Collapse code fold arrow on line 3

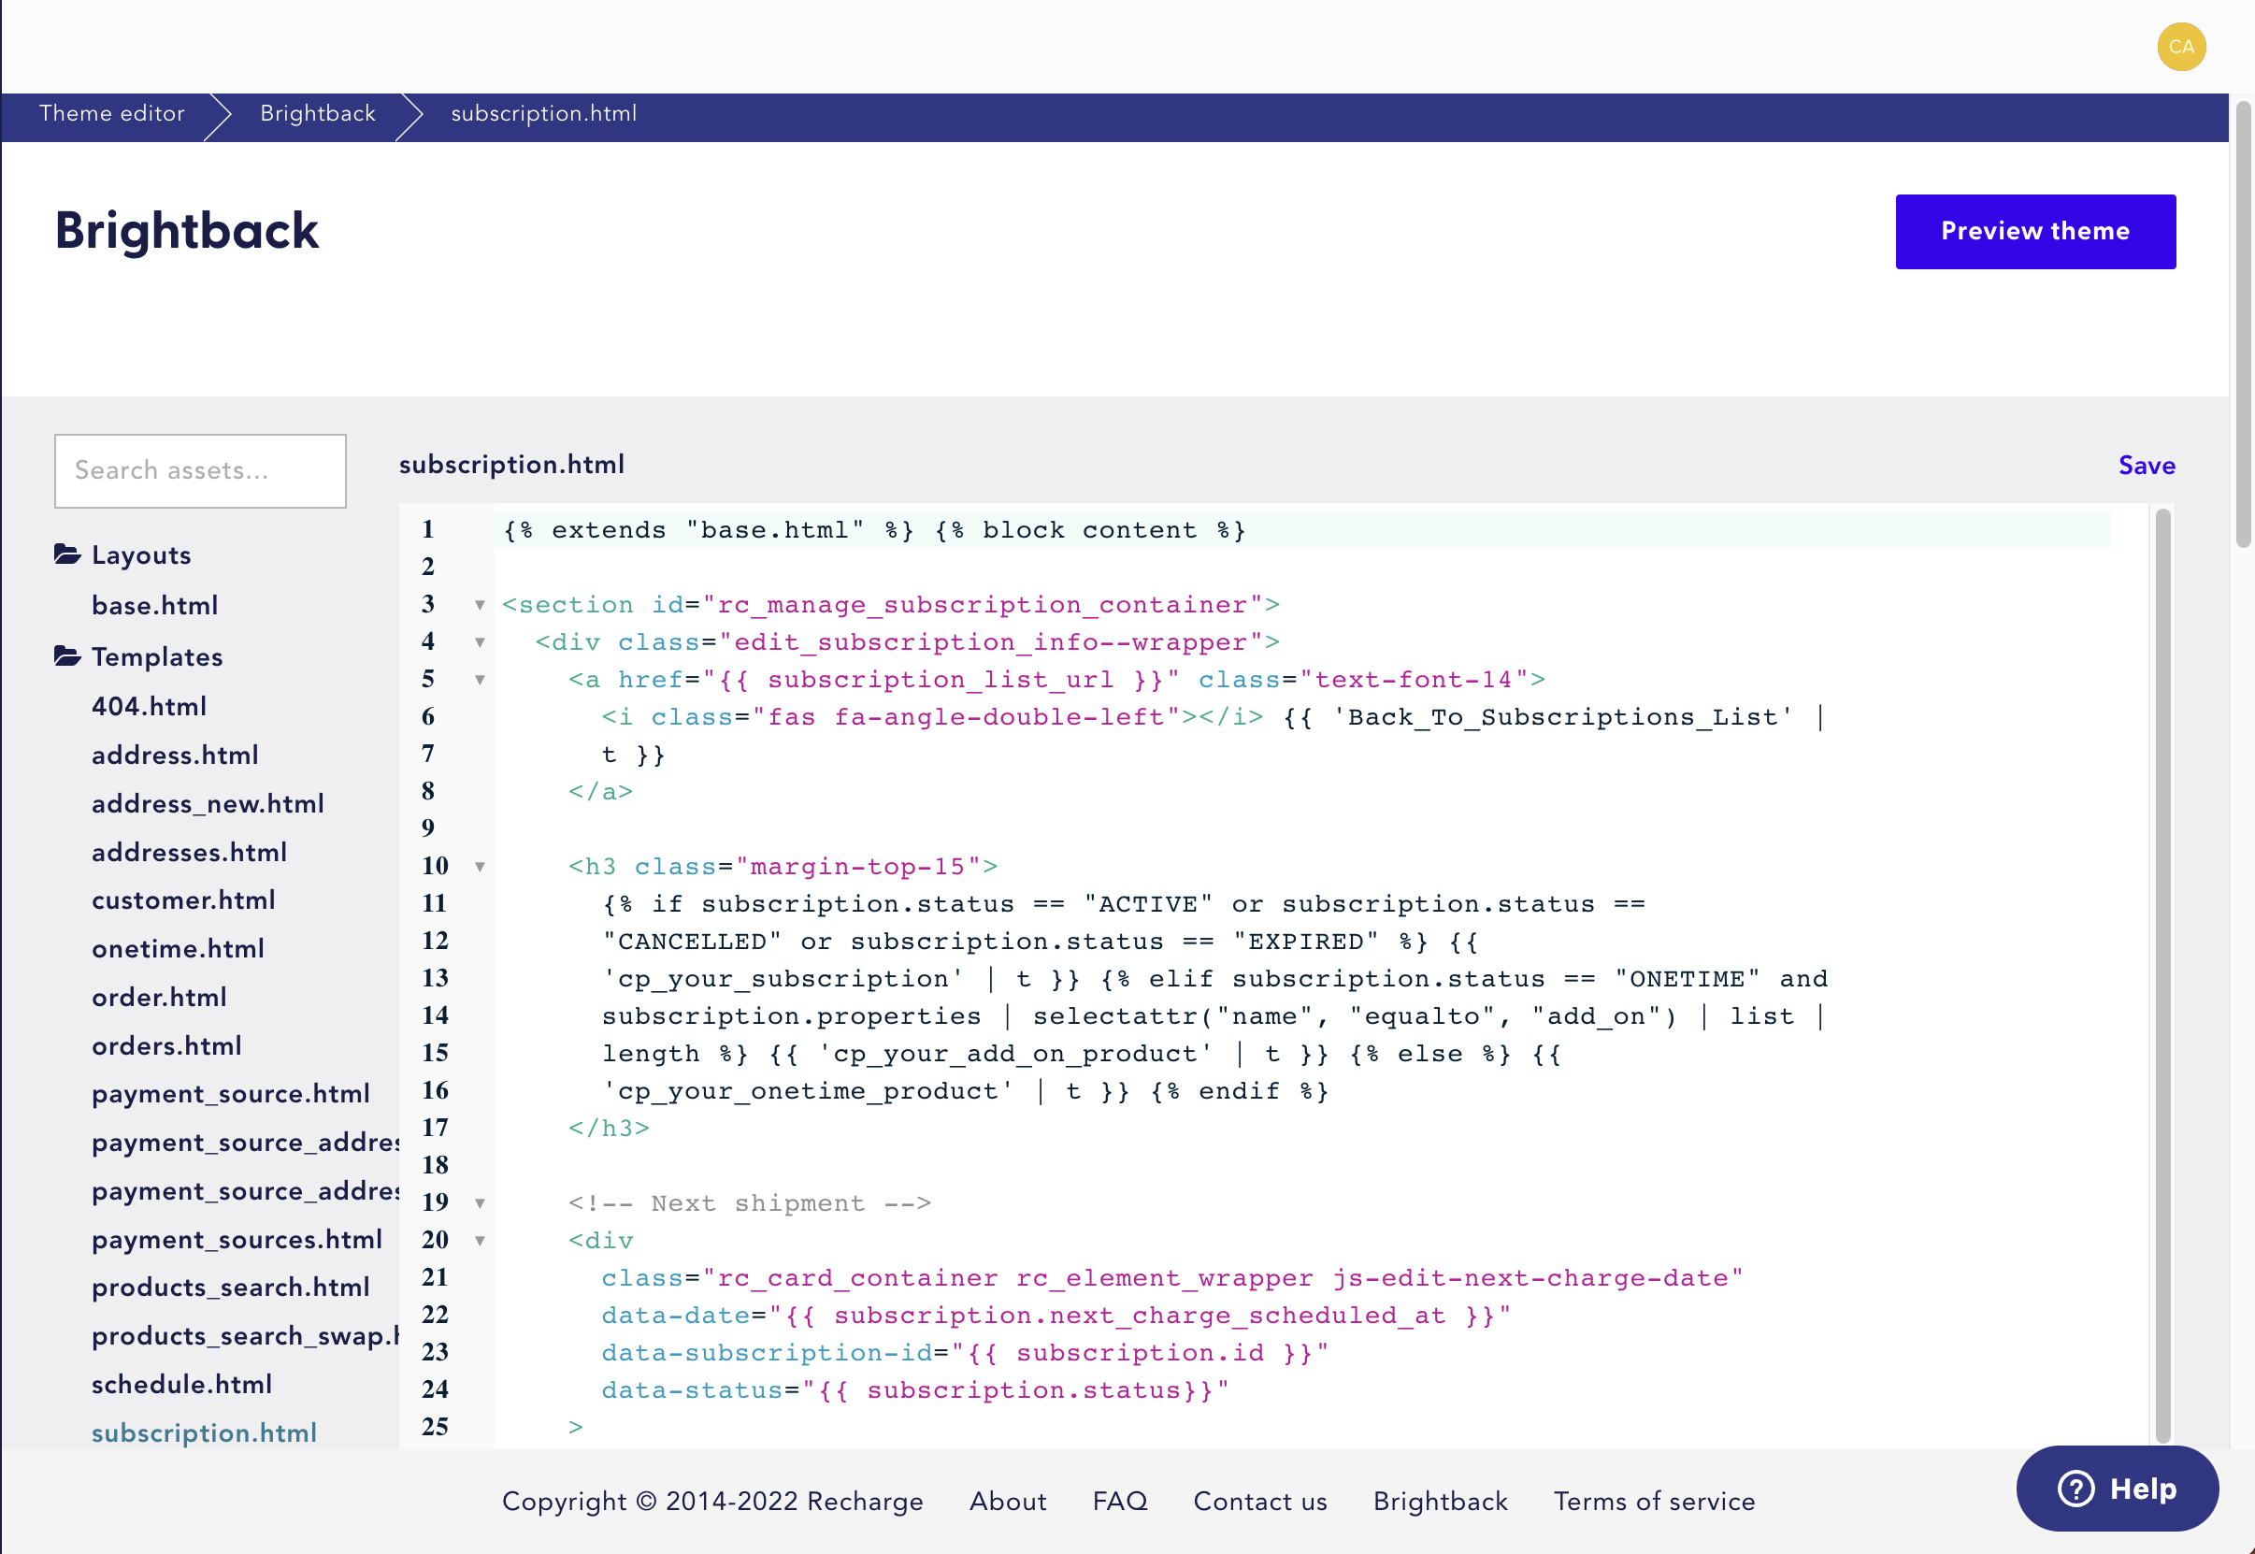(480, 606)
